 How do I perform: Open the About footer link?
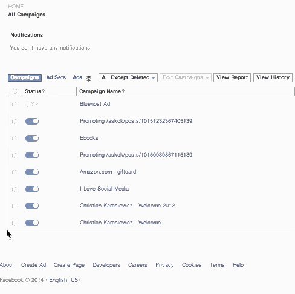tap(7, 265)
